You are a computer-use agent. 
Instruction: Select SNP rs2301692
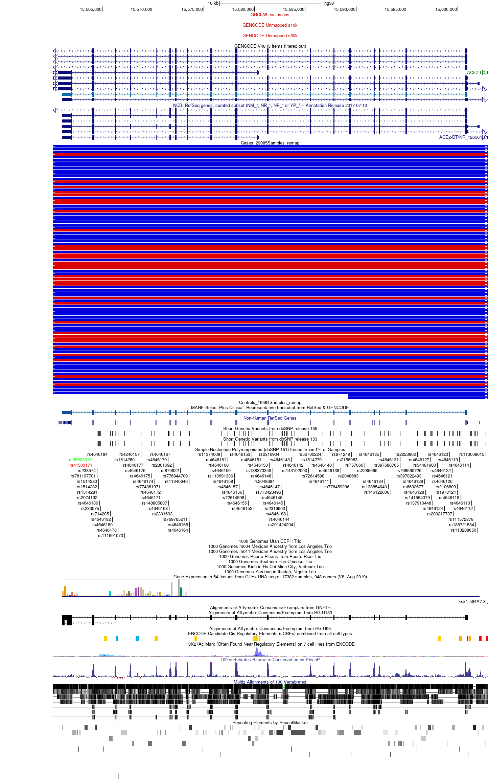coord(162,465)
